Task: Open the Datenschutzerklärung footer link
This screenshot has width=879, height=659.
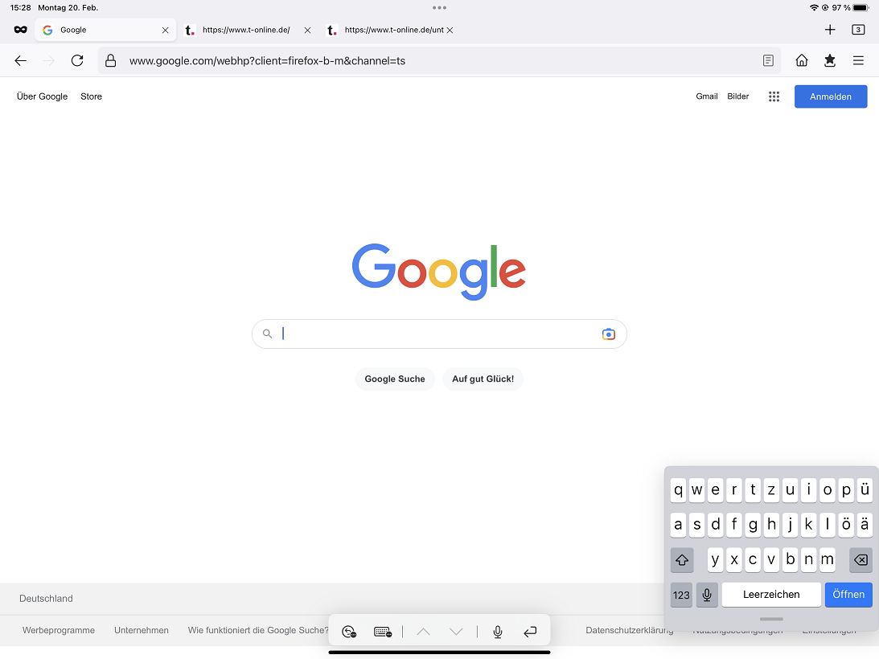Action: [x=629, y=630]
